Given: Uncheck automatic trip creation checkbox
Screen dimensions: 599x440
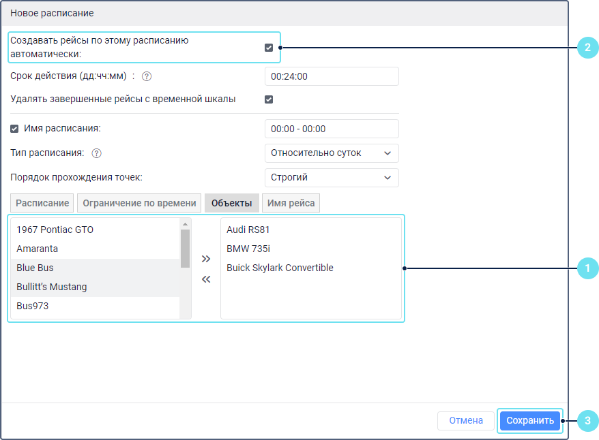Looking at the screenshot, I should (269, 48).
